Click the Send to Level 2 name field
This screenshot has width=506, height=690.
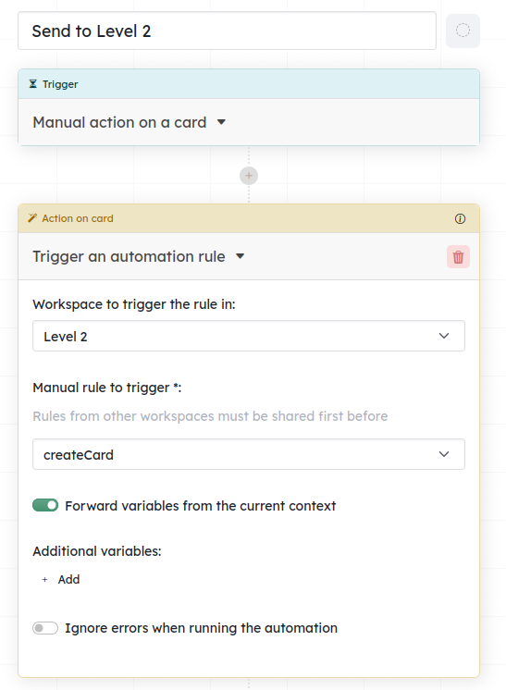coord(227,31)
